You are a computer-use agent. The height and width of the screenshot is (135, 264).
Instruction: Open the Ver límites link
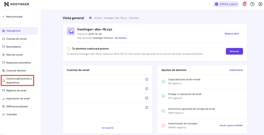[x=120, y=38]
